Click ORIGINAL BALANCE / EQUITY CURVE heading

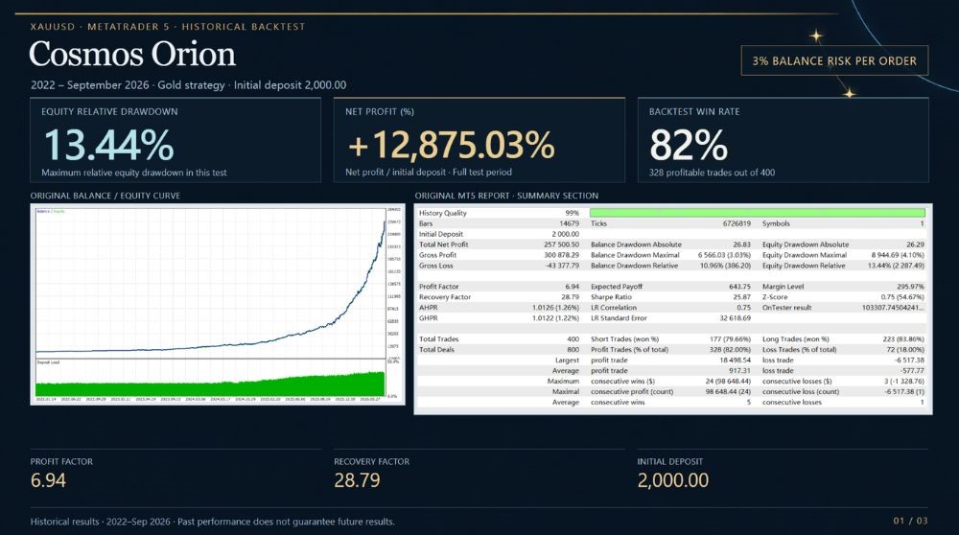point(105,196)
